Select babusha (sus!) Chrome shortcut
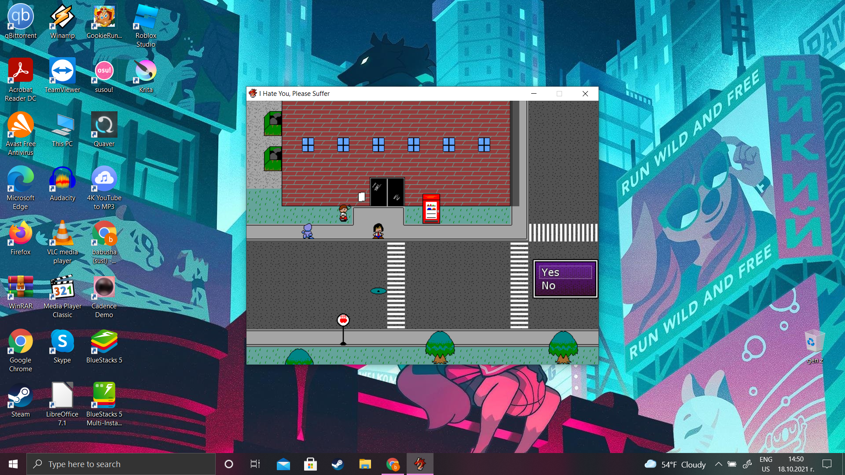Screen dimensions: 845x475 [x=104, y=242]
